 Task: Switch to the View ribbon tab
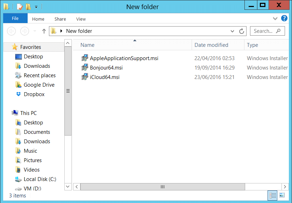(81, 19)
